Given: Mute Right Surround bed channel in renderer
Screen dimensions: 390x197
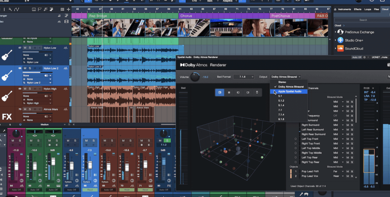Looking at the screenshot, I should [347, 125].
